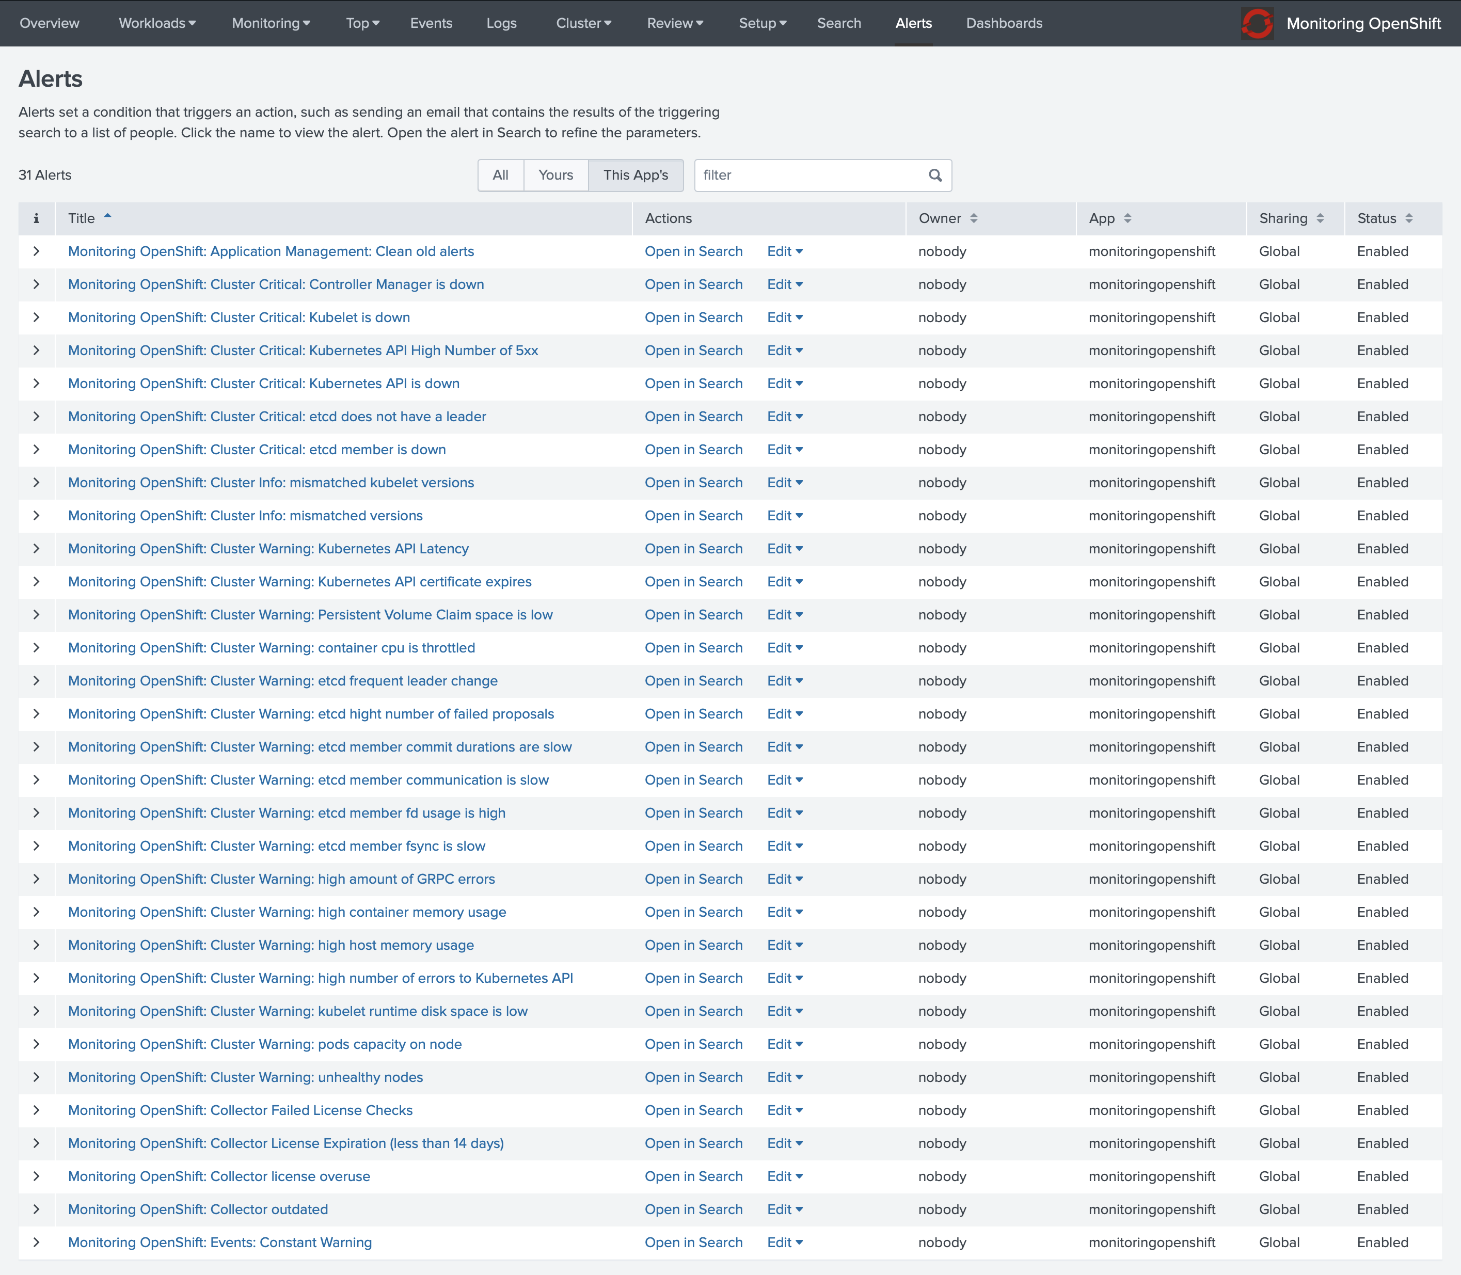This screenshot has height=1275, width=1461.
Task: Expand the mismatched kubelet versions row
Action: tap(36, 483)
